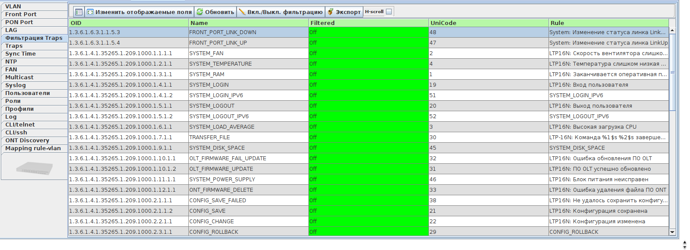Toggle Вкл./Выкл. фильтрацию button
Image resolution: width=690 pixels, height=250 pixels.
(x=280, y=12)
